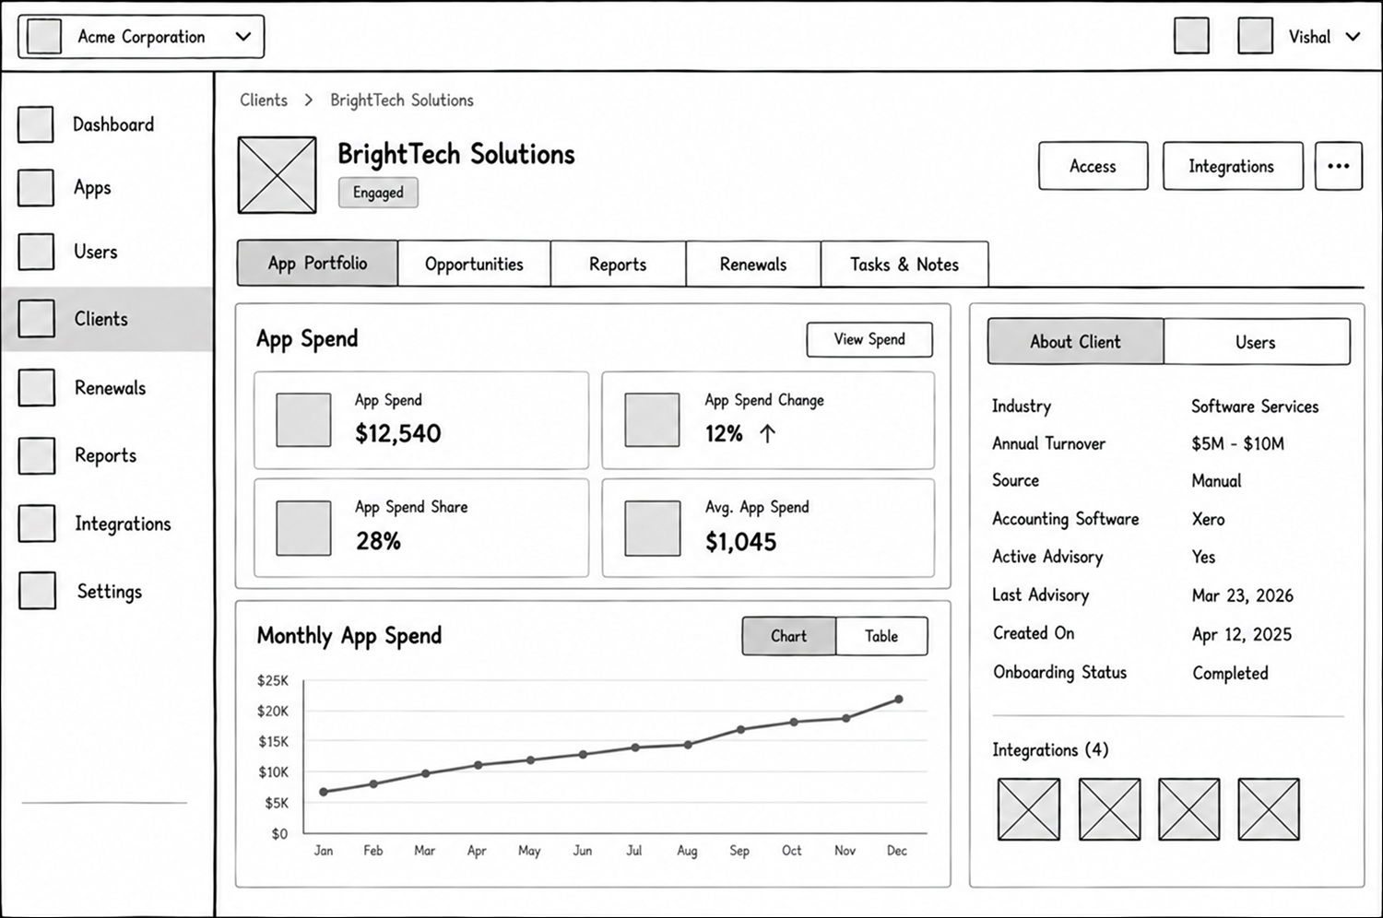Click the Apps sidebar icon

pos(36,187)
